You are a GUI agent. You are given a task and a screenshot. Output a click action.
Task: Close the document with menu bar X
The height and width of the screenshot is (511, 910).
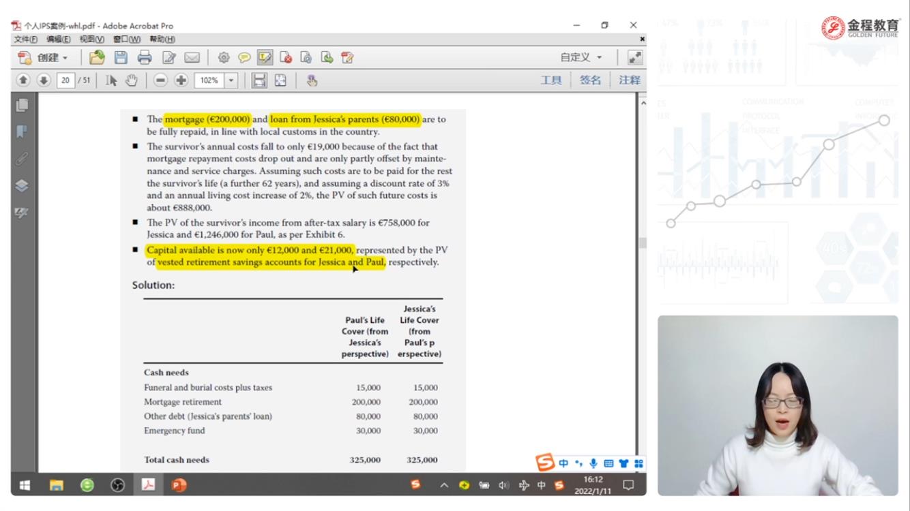642,39
